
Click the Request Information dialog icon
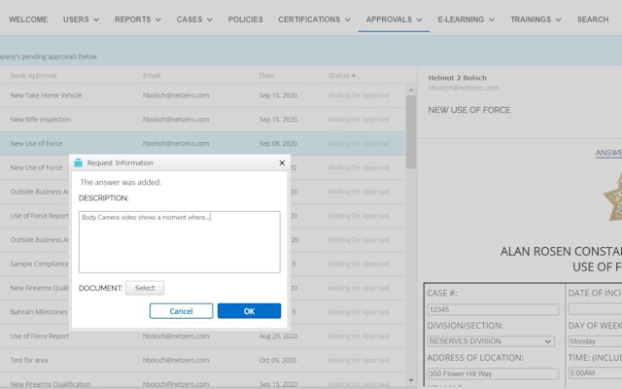(x=79, y=163)
